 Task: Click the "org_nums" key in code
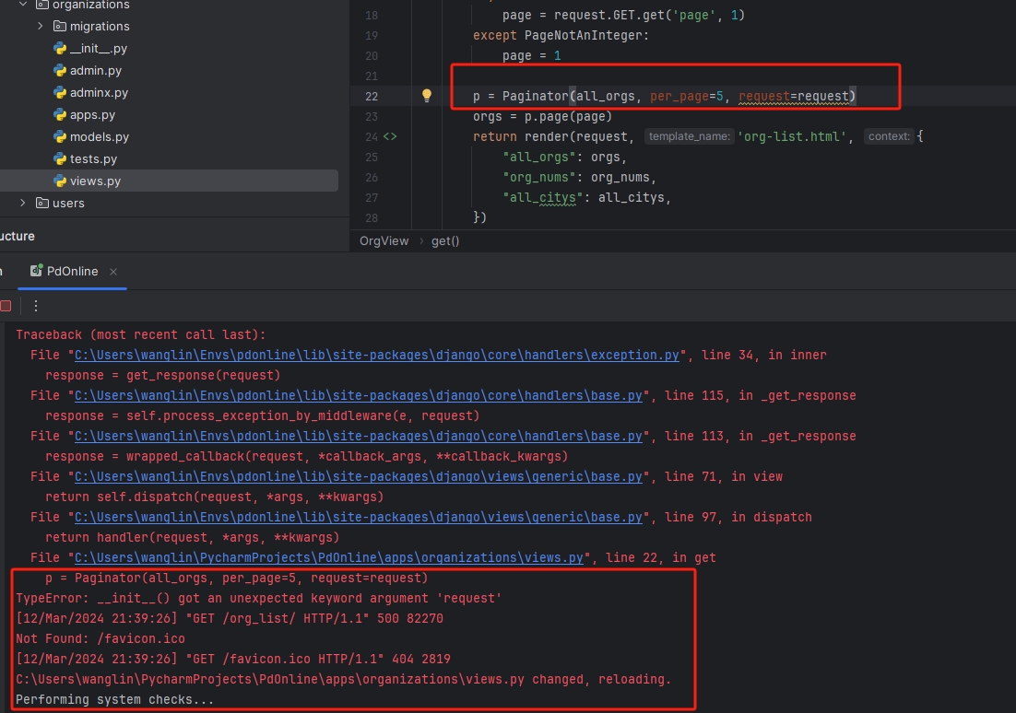pyautogui.click(x=539, y=178)
